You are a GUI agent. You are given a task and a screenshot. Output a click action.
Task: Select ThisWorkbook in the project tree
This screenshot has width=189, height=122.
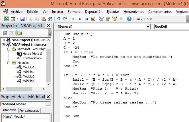32,58
